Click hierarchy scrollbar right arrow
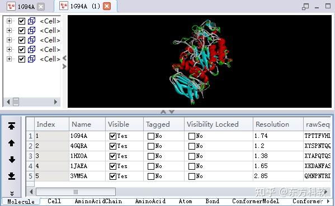This screenshot has width=335, height=206. (55, 102)
